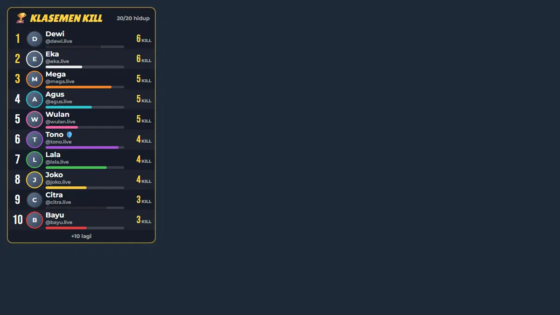
Task: Click Lala's green avatar with letter L
Action: pyautogui.click(x=35, y=160)
